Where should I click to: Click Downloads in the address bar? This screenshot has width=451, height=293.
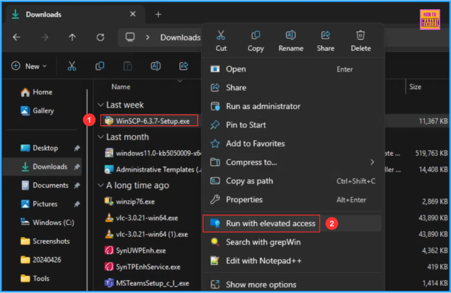pos(180,38)
